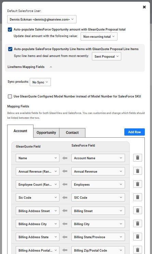Close the settings dialog with X
Viewport: 152px width, 254px height.
click(x=144, y=7)
